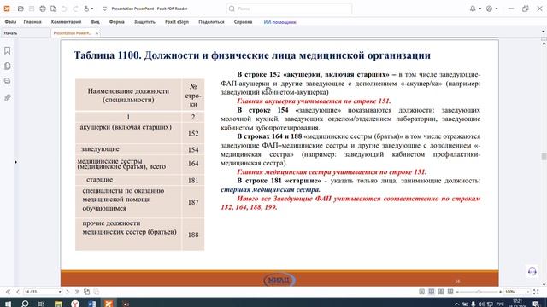Open the Bookmarks panel in sidebar
Screen dimensions: 547x307
(8, 51)
